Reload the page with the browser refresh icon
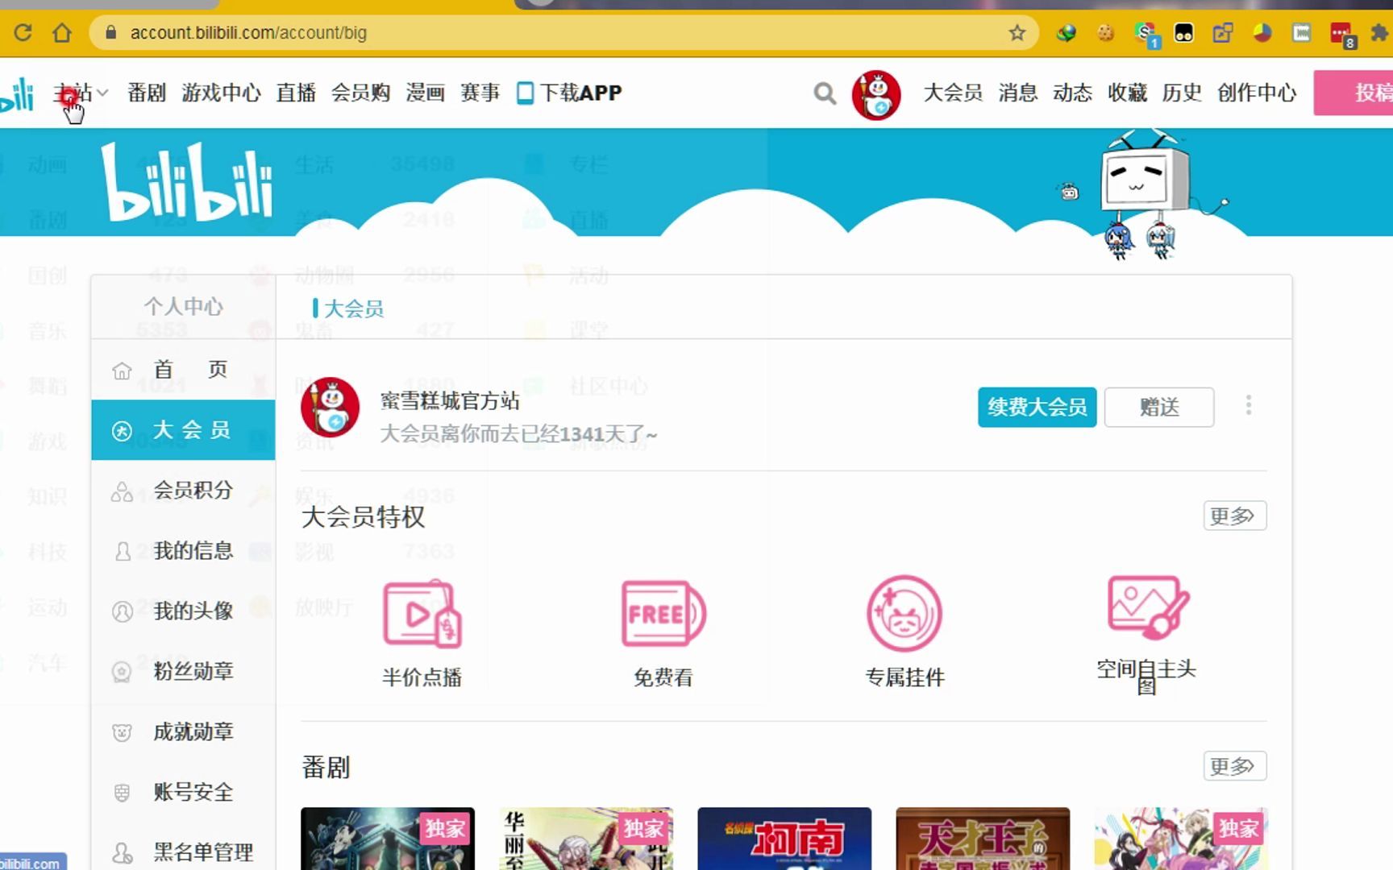This screenshot has width=1393, height=870. [x=23, y=32]
